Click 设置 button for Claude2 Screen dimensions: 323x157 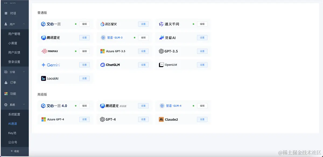point(202,119)
